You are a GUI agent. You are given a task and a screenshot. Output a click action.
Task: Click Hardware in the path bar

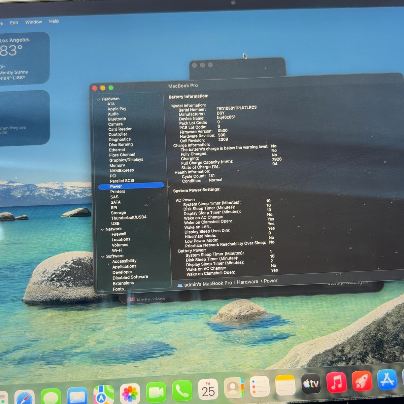click(247, 282)
